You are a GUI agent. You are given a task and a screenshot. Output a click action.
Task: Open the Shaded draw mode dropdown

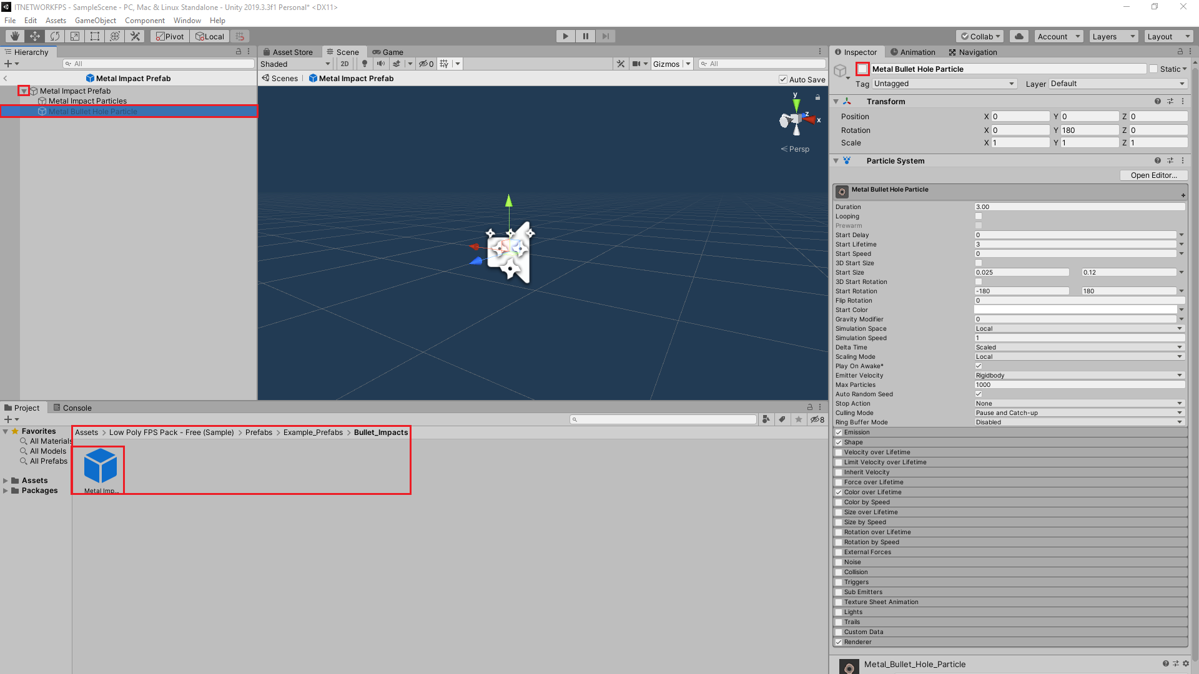tap(294, 64)
